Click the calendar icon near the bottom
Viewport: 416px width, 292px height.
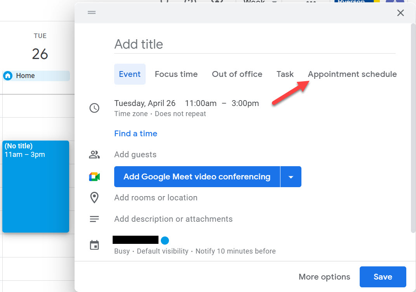(94, 245)
